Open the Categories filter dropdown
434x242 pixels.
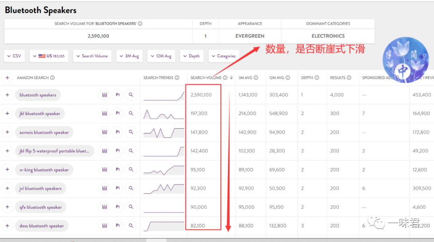(224, 56)
